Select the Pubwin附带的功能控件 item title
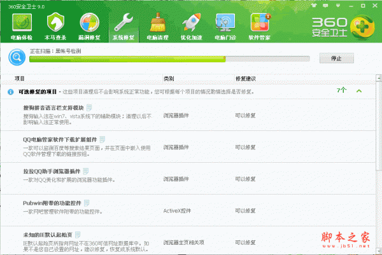The height and width of the screenshot is (255, 382). [x=52, y=203]
